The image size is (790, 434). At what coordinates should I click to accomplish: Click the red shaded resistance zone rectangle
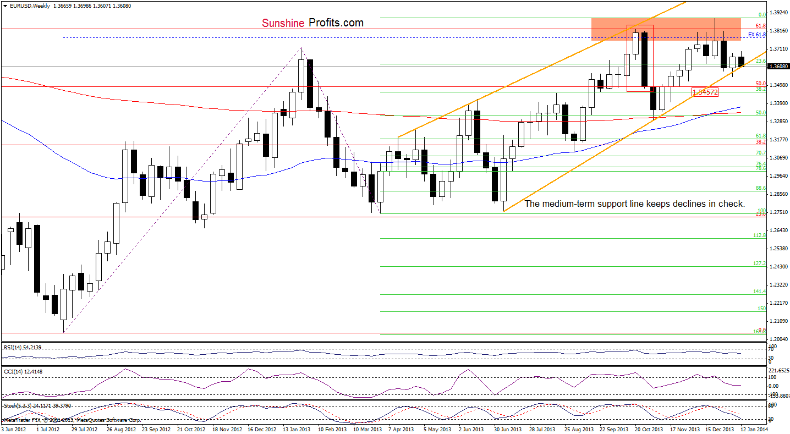pos(666,29)
